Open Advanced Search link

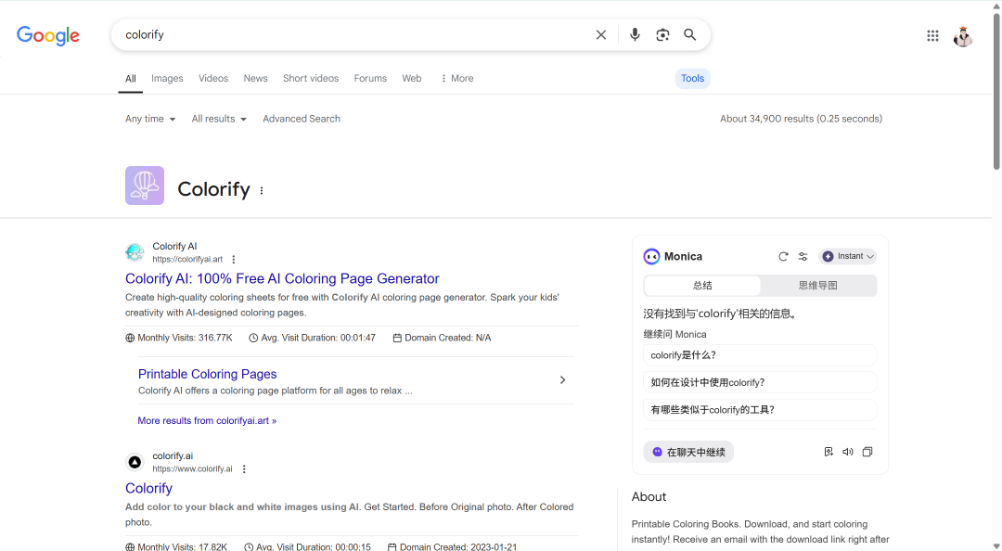pos(302,119)
